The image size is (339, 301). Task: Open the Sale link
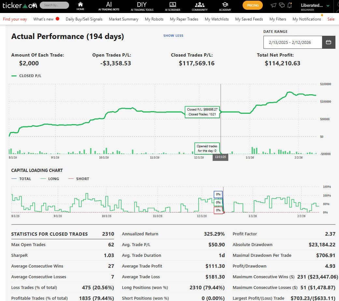331,19
